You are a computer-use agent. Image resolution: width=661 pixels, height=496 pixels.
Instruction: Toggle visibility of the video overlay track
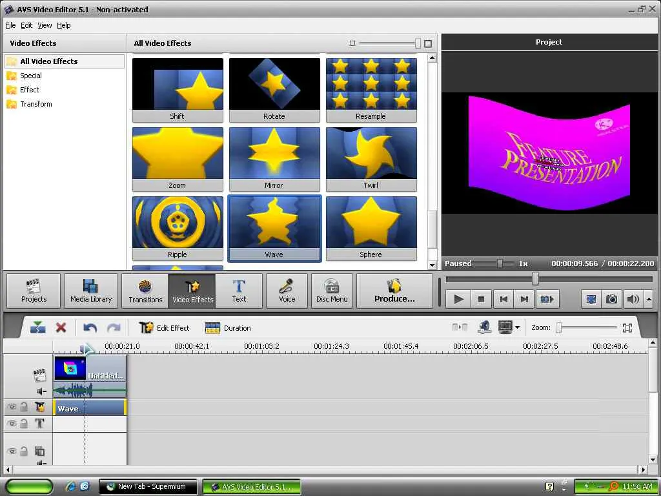point(12,451)
